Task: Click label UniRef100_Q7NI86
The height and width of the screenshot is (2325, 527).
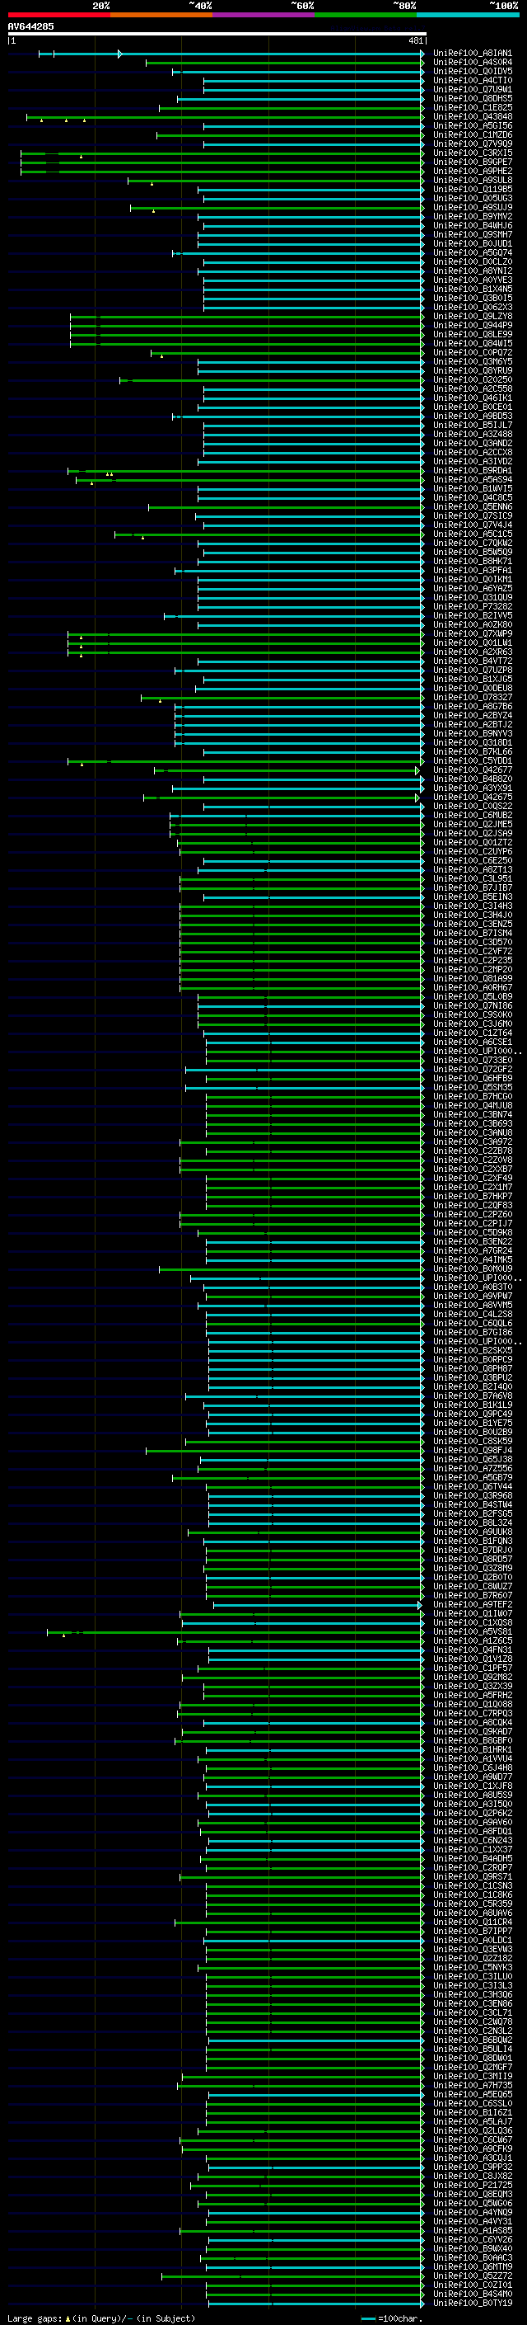Action: click(x=473, y=1006)
